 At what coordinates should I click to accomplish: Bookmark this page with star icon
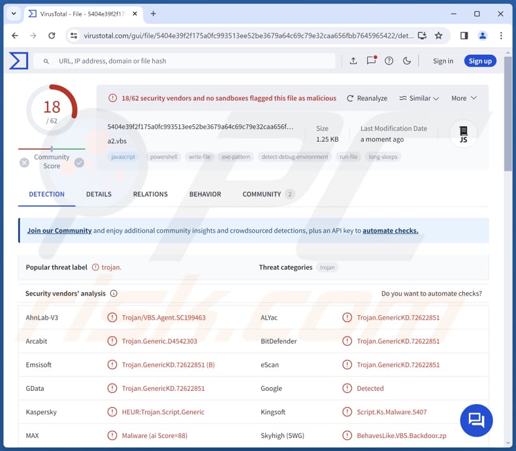pyautogui.click(x=439, y=35)
